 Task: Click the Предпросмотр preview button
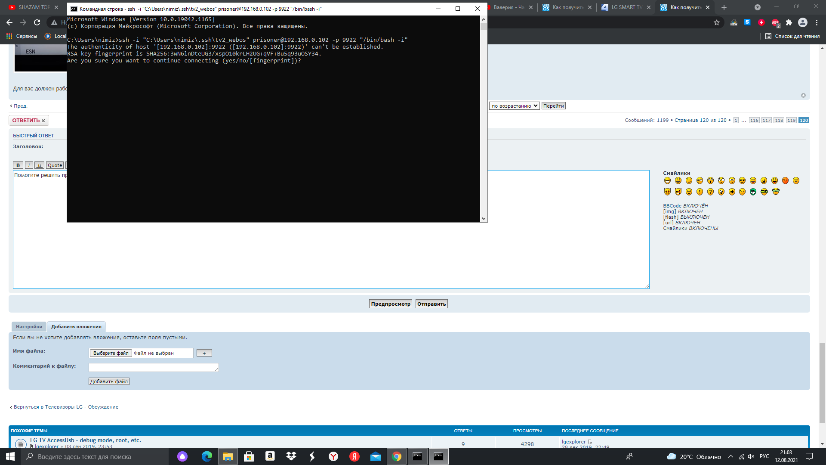pyautogui.click(x=391, y=304)
